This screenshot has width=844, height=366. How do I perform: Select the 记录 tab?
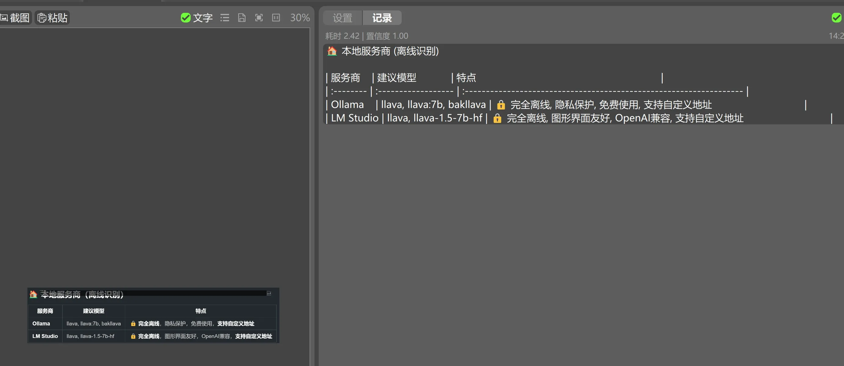pyautogui.click(x=382, y=18)
